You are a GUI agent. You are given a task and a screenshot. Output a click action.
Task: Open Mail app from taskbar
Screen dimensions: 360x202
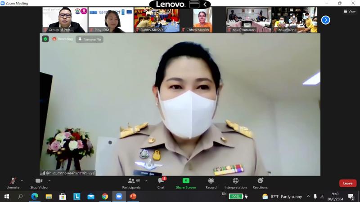(91, 197)
